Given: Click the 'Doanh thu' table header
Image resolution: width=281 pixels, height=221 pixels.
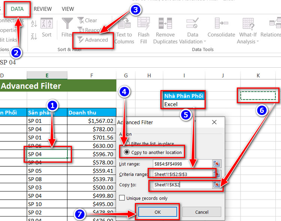Looking at the screenshot, I should [x=92, y=113].
